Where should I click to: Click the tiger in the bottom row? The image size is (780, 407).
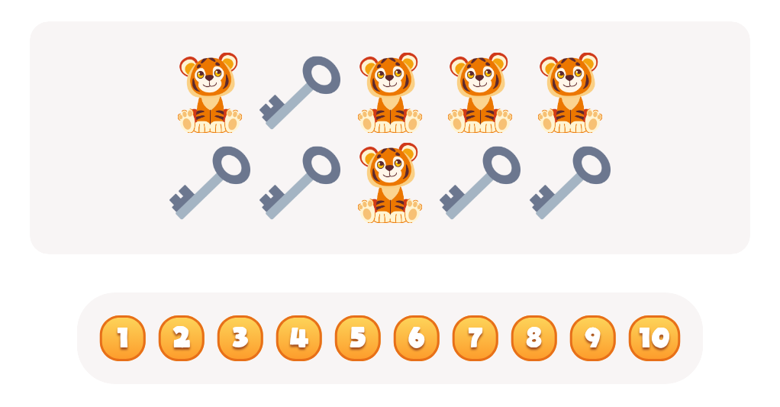click(x=390, y=183)
